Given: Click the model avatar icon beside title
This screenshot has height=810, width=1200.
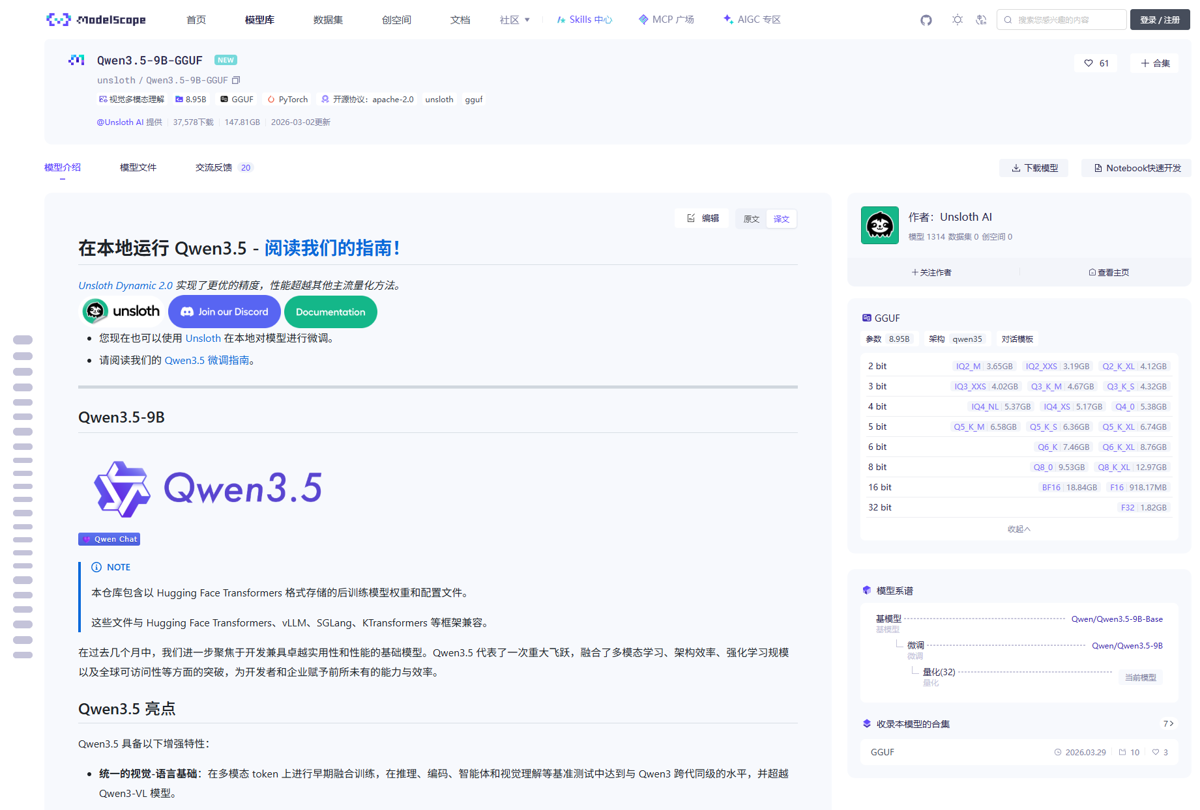Looking at the screenshot, I should tap(77, 60).
